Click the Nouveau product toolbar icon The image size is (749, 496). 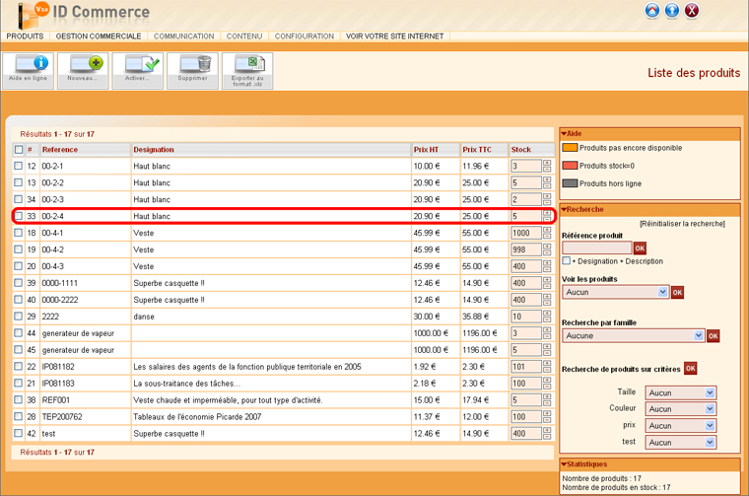(83, 70)
